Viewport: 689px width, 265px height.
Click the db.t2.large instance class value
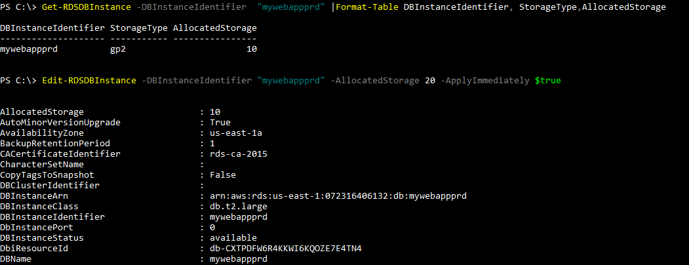239,207
